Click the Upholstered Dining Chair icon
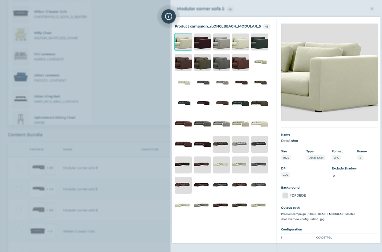This screenshot has height=252, width=382. 20,119
